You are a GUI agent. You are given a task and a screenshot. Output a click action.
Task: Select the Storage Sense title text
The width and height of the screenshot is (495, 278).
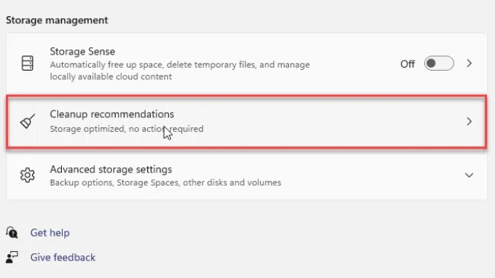click(x=82, y=52)
